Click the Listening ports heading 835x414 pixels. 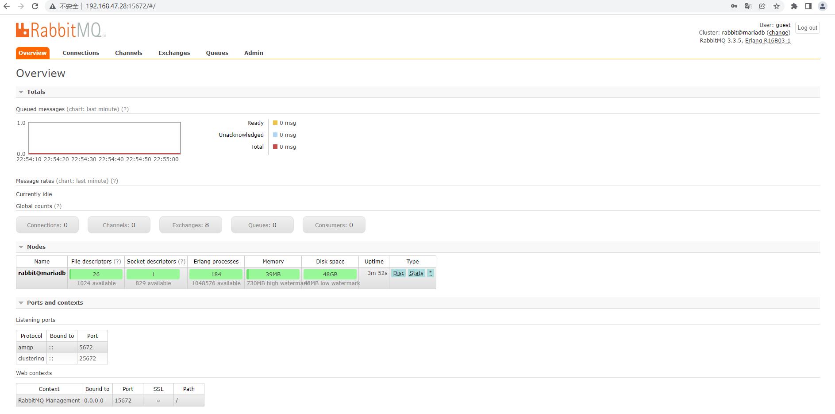coord(36,320)
